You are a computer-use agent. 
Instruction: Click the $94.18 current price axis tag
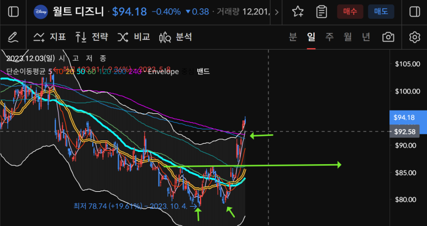click(404, 118)
